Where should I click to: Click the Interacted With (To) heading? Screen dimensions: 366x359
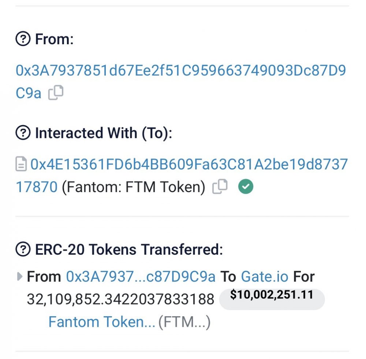104,133
